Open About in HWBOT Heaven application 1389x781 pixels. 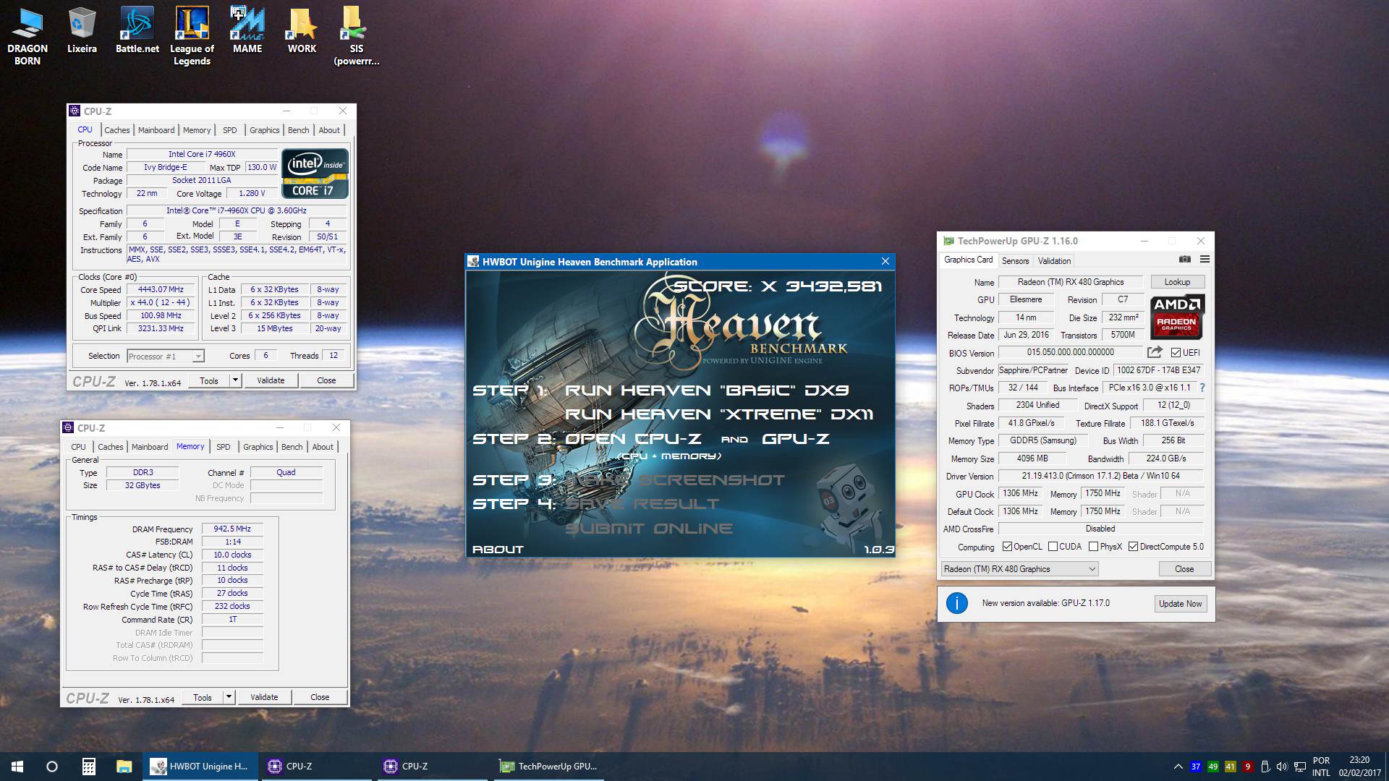coord(498,550)
